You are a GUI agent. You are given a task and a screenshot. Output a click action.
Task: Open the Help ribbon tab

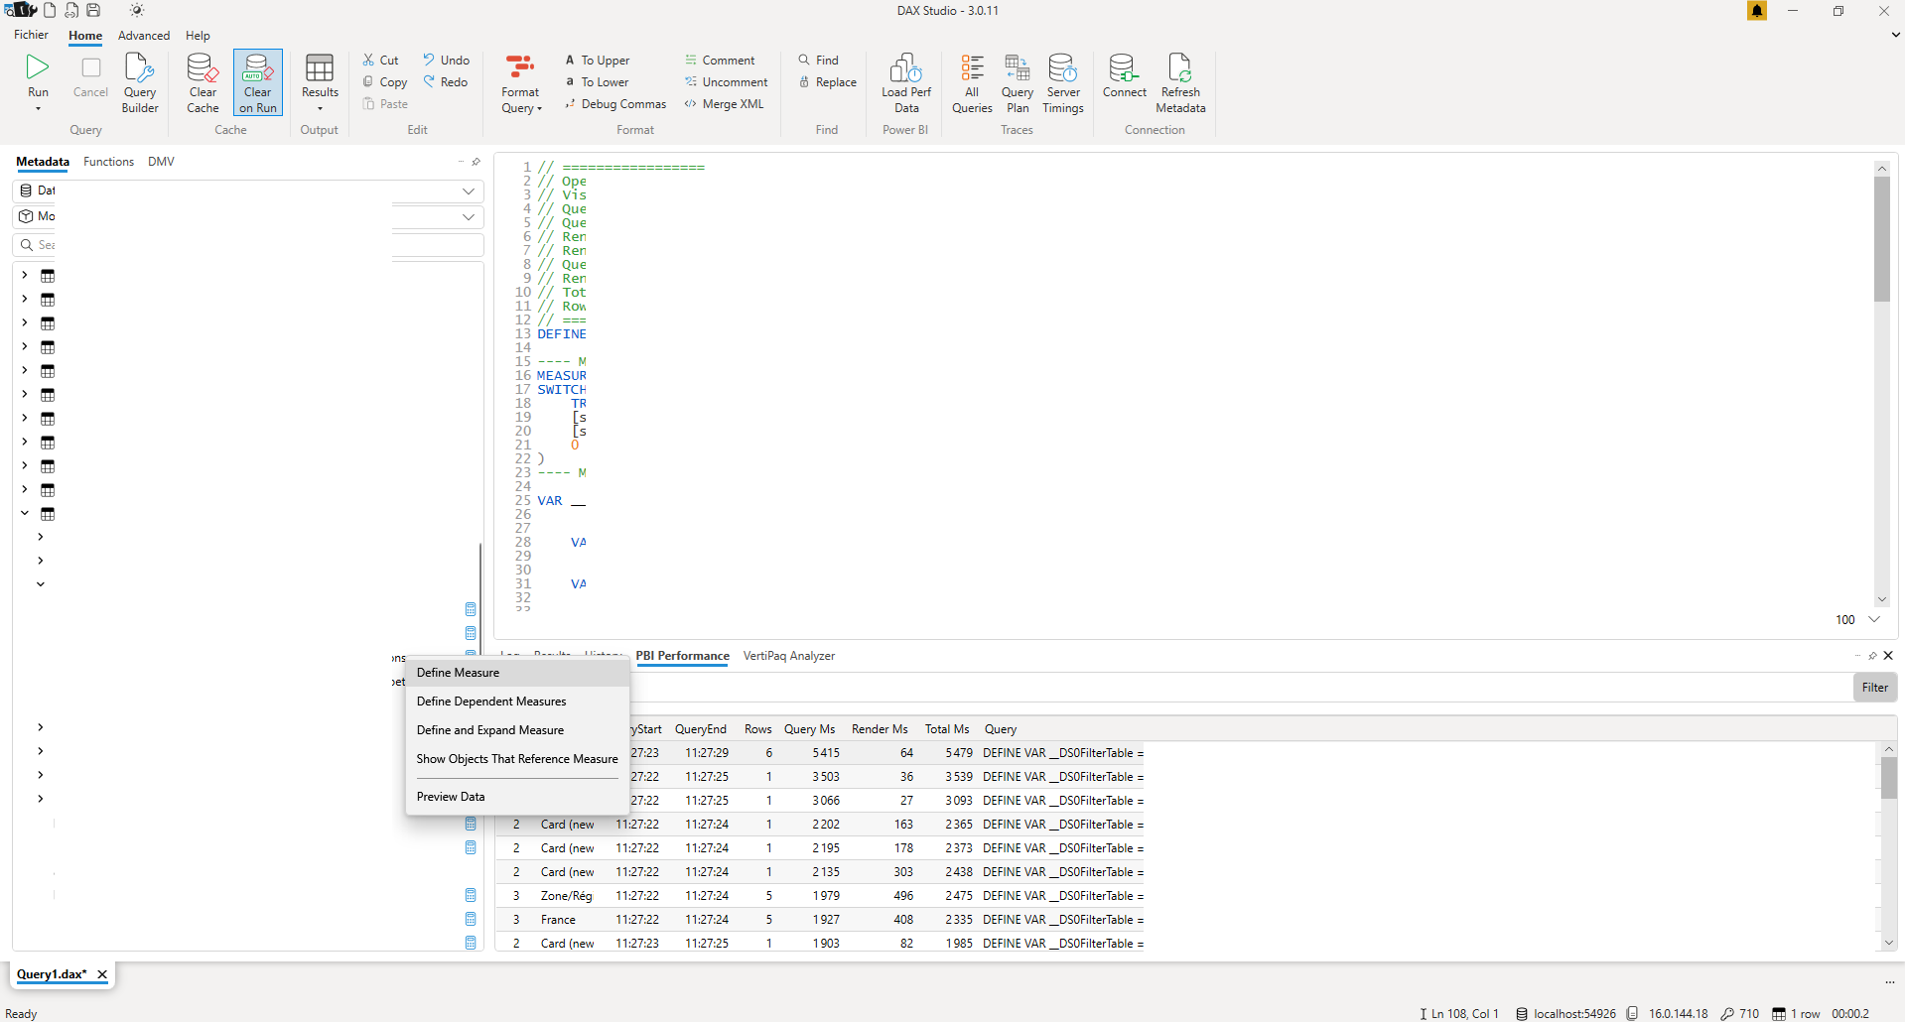pyautogui.click(x=198, y=36)
